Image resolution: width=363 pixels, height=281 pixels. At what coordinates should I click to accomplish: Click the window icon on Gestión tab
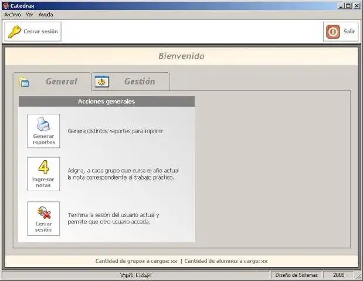(x=102, y=82)
